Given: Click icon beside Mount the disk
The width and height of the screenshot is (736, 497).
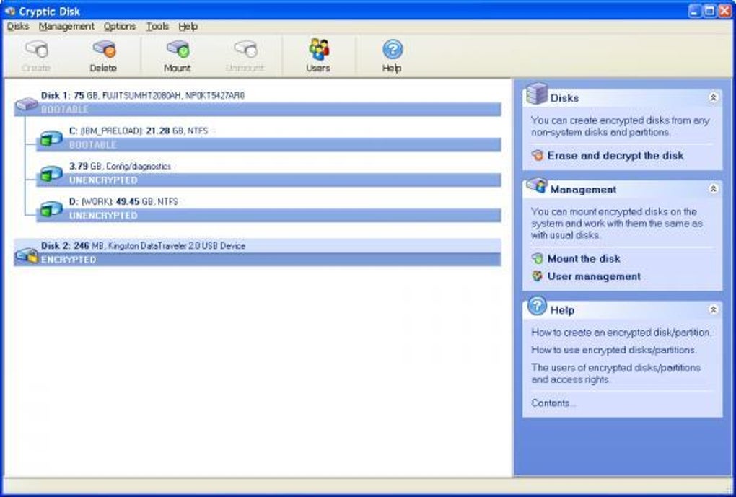Looking at the screenshot, I should click(537, 258).
